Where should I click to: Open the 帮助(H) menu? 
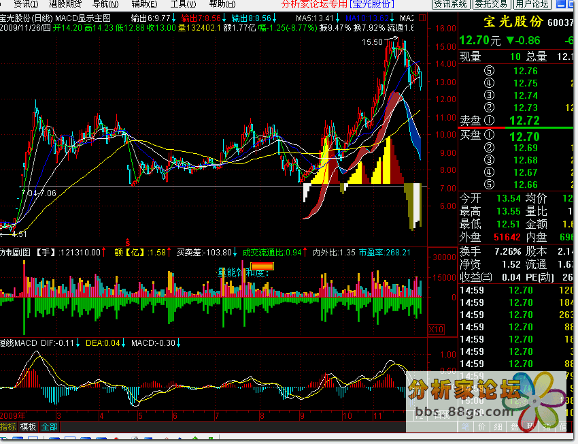[222, 4]
